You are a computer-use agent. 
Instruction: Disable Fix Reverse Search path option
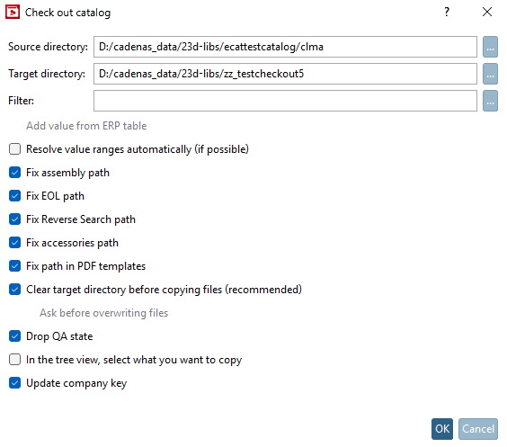[x=15, y=219]
